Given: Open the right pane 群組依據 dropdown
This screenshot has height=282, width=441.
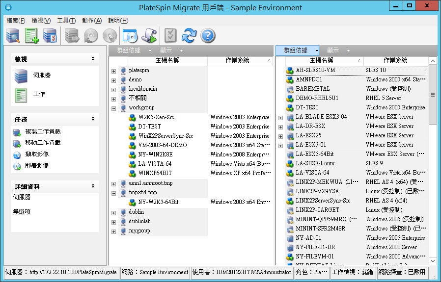Looking at the screenshot, I should [298, 50].
